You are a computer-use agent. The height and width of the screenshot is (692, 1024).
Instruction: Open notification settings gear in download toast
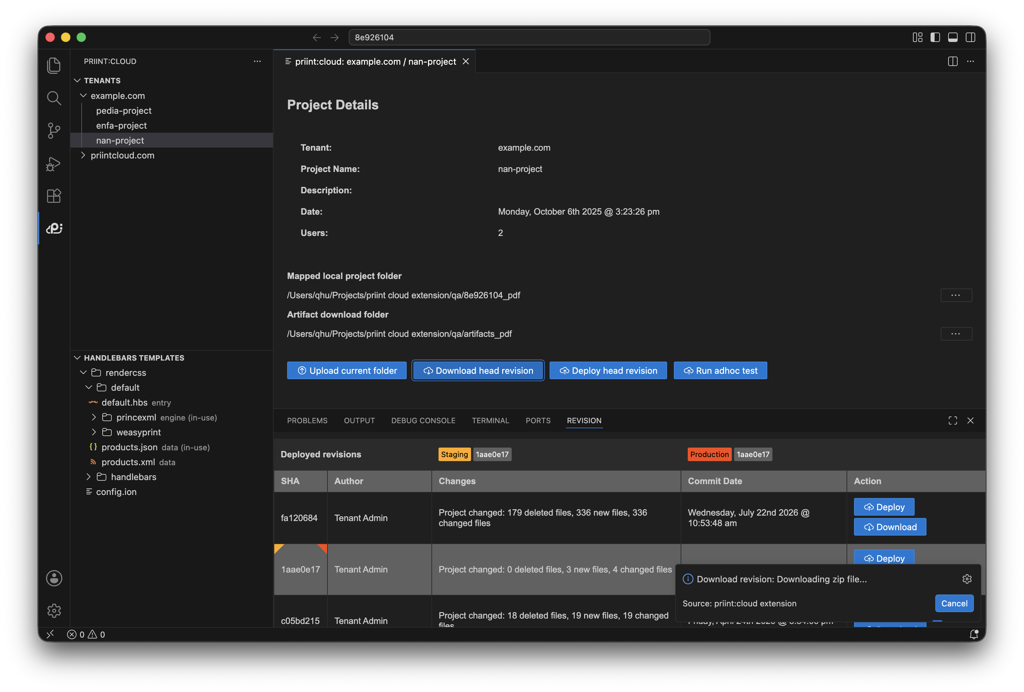[967, 579]
